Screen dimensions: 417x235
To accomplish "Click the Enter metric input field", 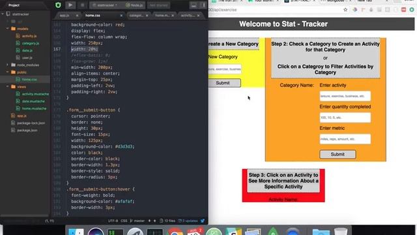I will click(345, 139).
